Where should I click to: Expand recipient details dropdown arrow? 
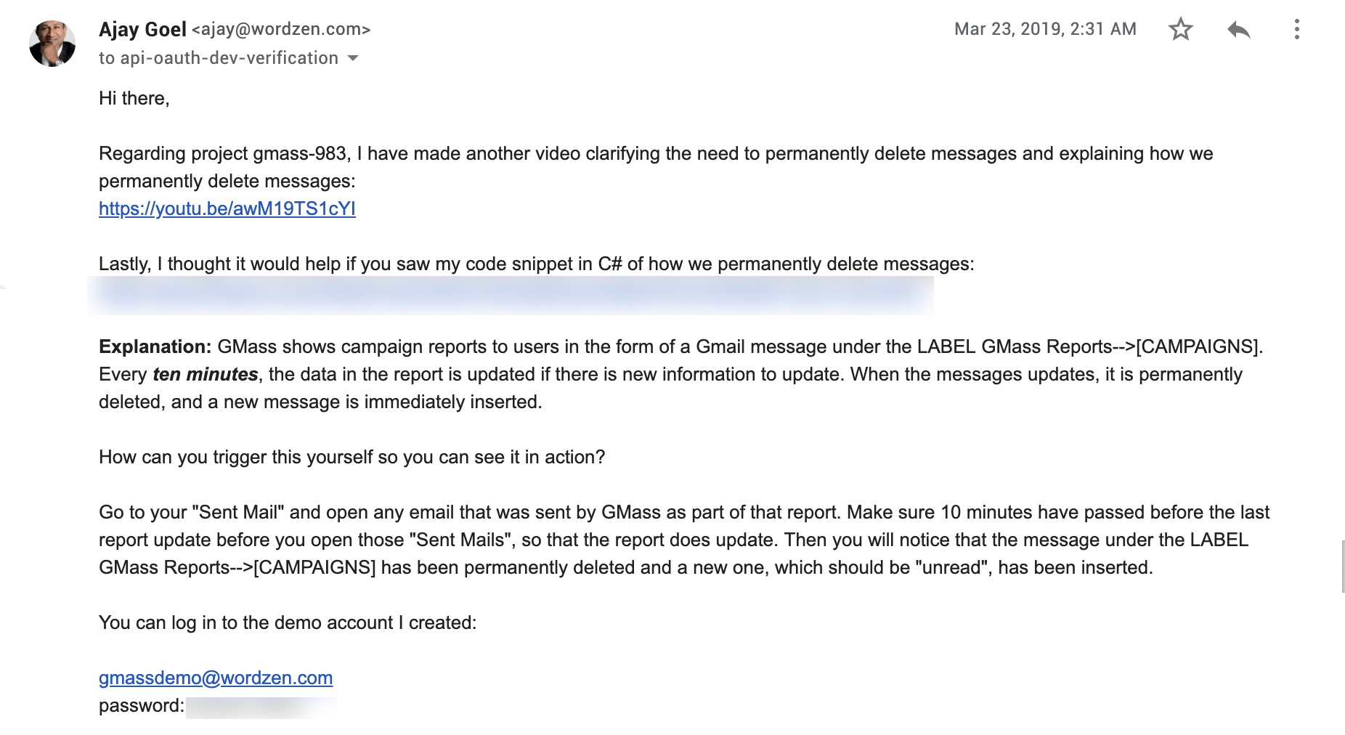[353, 58]
